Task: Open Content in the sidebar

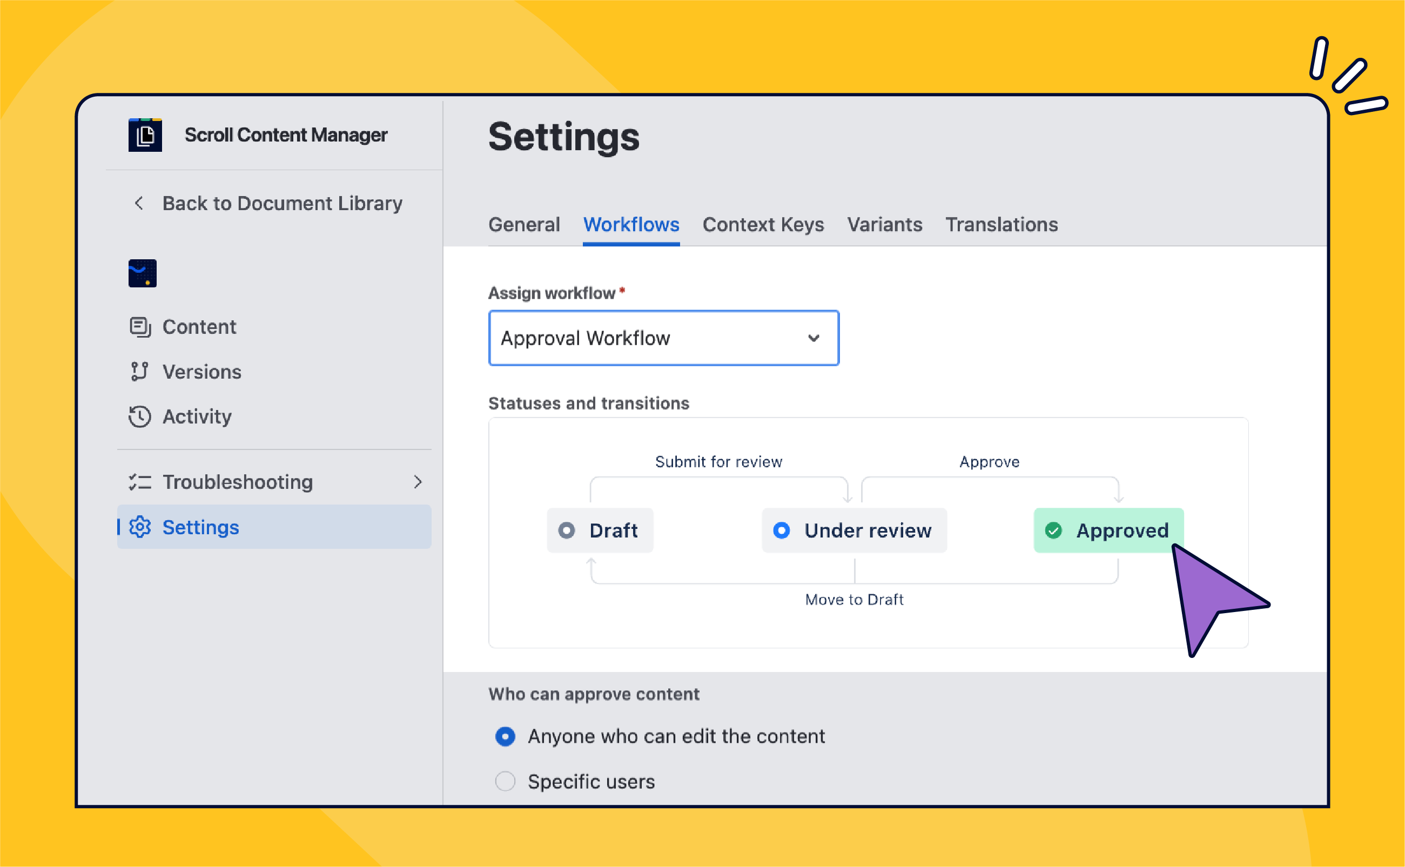Action: [x=274, y=327]
